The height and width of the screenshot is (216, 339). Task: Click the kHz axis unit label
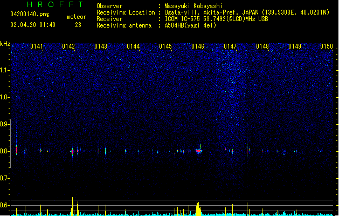click(x=5, y=44)
